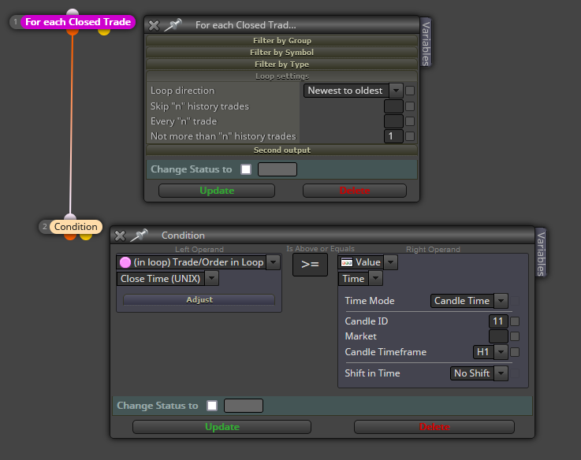The width and height of the screenshot is (581, 460).
Task: Click orange output dot under For each Closed Trade node
Action: [73, 32]
